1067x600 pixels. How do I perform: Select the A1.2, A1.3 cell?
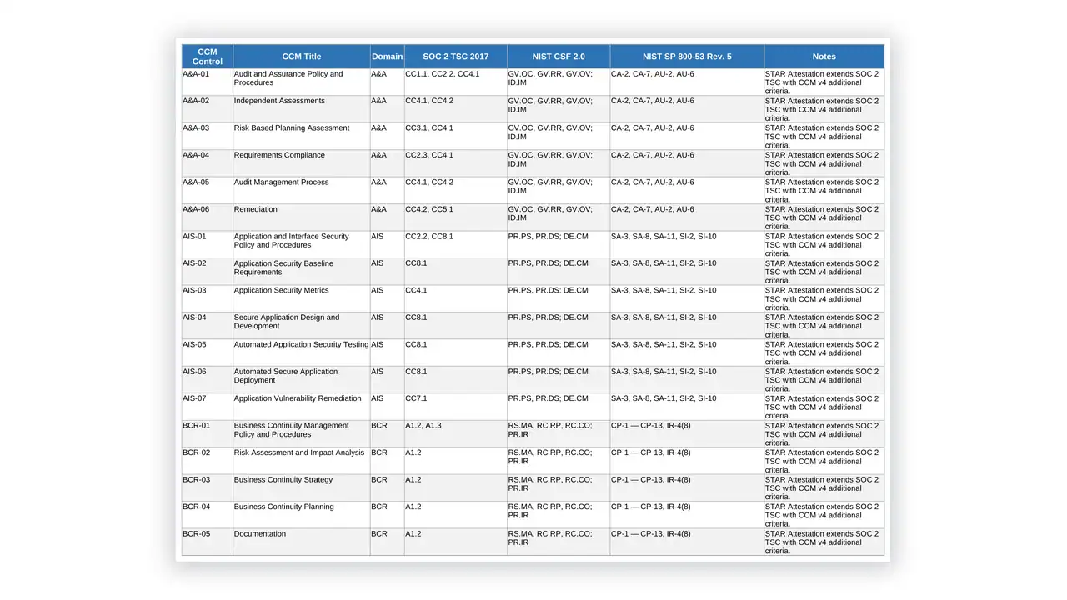[456, 434]
